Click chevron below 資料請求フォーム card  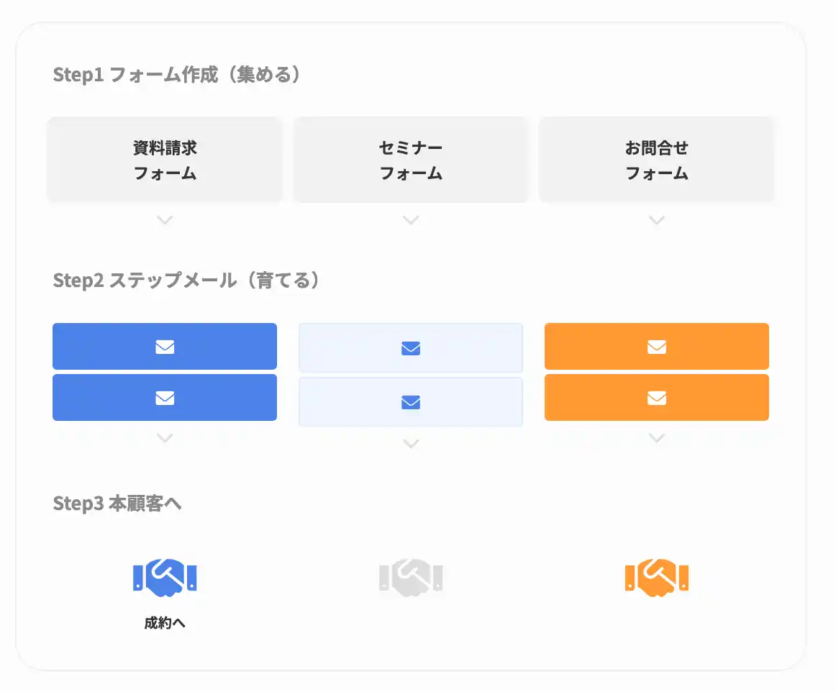[x=165, y=220]
